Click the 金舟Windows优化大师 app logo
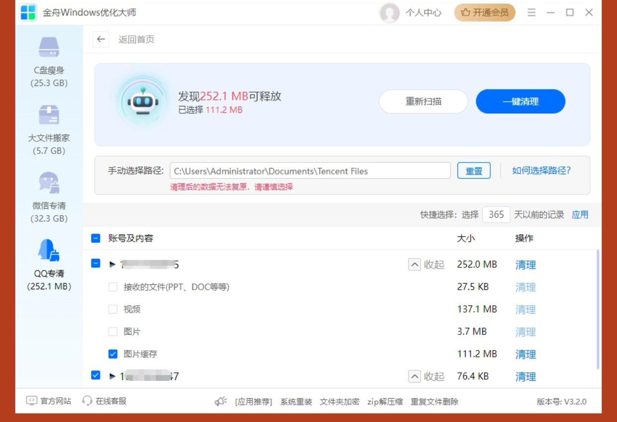This screenshot has width=617, height=422. click(28, 12)
